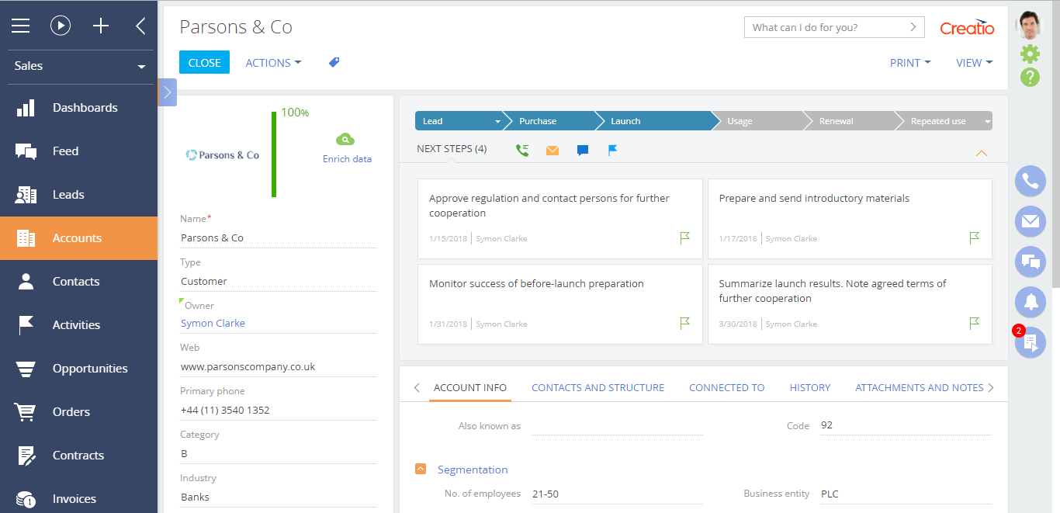
Task: Open the Opportunities section
Action: coord(79,369)
